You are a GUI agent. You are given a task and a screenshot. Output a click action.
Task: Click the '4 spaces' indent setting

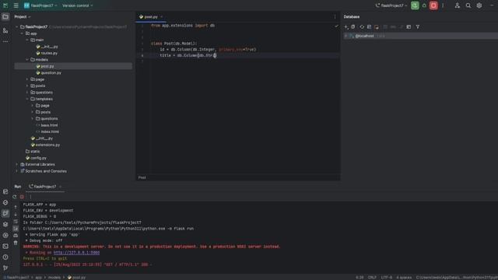coord(404,278)
